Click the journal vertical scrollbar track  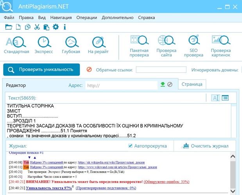click(x=233, y=174)
